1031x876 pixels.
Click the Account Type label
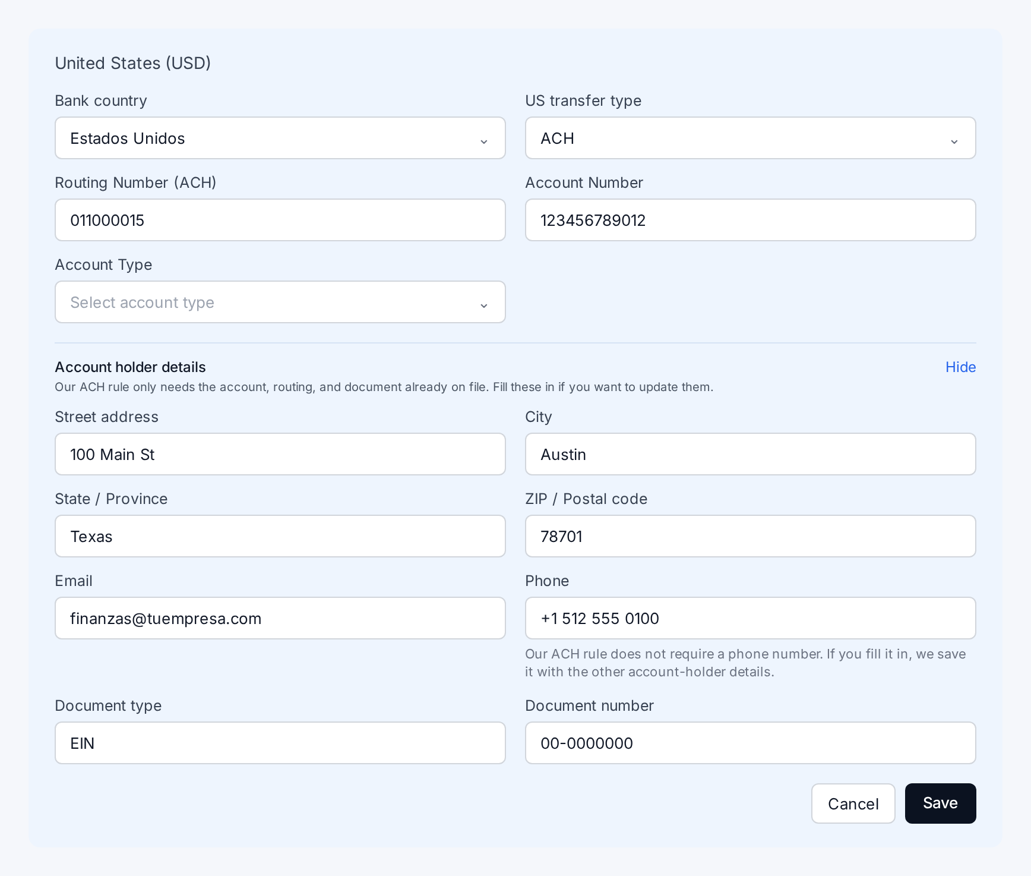coord(103,264)
